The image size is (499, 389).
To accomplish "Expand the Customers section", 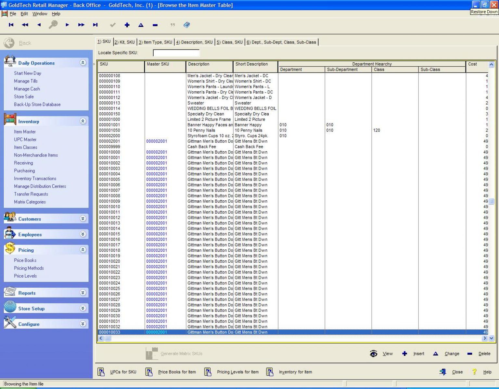I will click(x=83, y=218).
